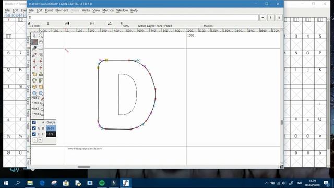Open Microsoft Store from taskbar

pos(66,183)
